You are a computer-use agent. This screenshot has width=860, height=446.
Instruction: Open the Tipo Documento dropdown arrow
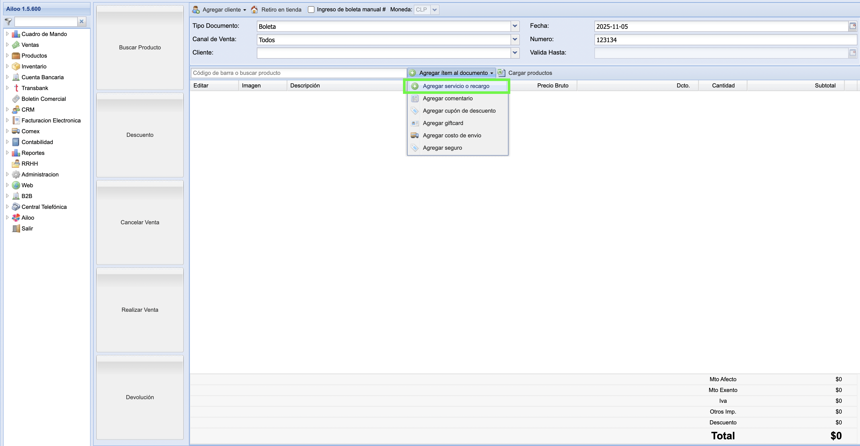[515, 26]
